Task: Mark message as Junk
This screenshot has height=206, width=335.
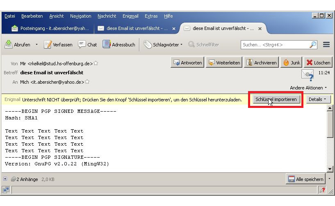Action: [292, 63]
